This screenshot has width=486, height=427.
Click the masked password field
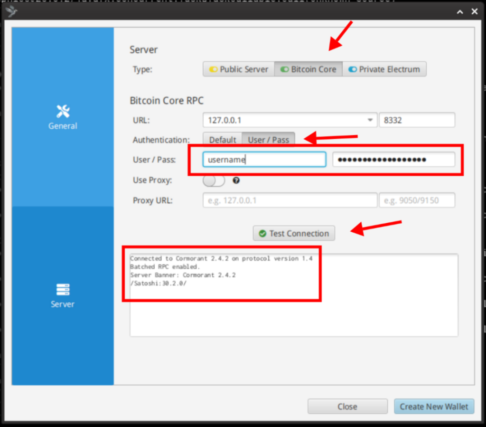394,160
